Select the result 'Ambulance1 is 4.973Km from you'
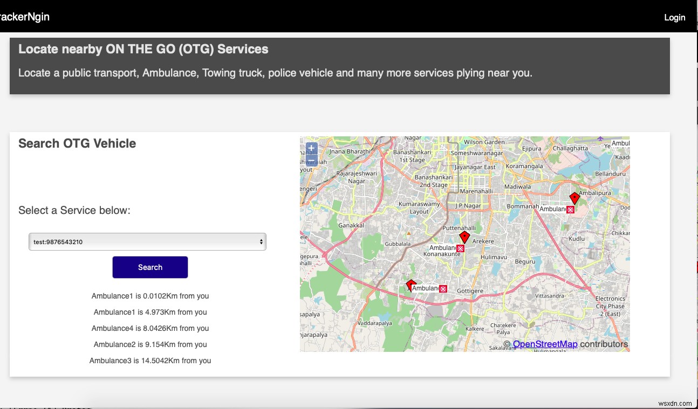 point(150,312)
